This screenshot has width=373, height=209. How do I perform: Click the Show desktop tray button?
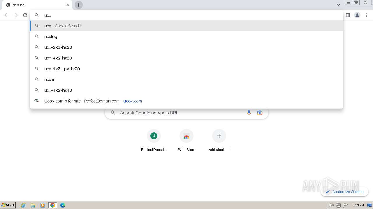pyautogui.click(x=370, y=205)
